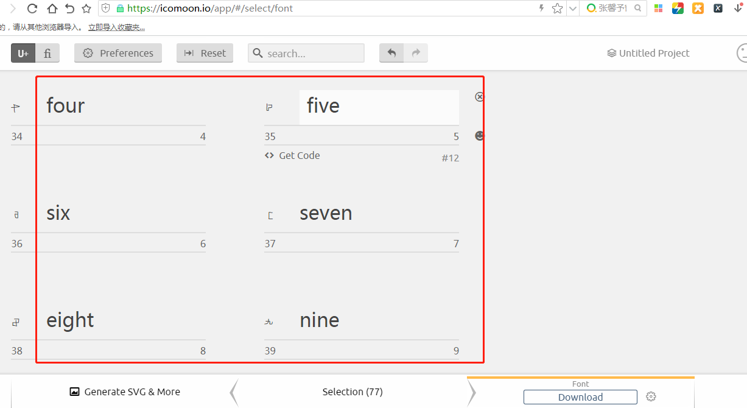Click the hex code value 37
The height and width of the screenshot is (408, 747).
coord(270,244)
